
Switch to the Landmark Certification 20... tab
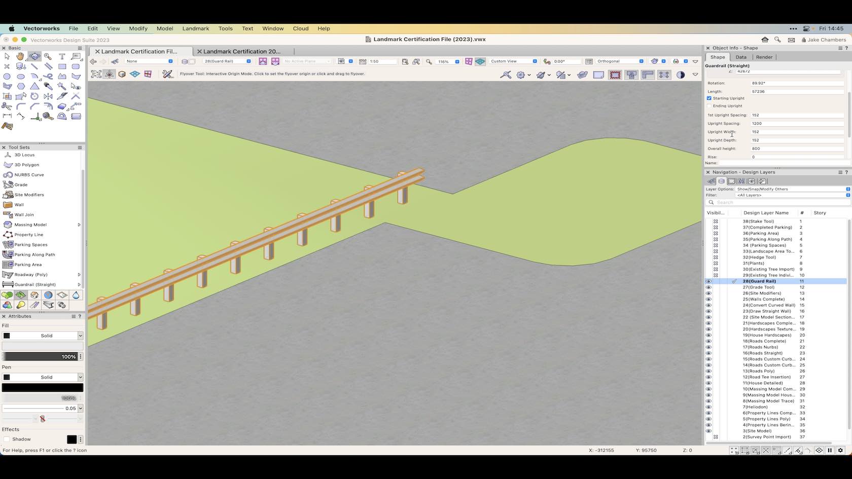point(242,51)
